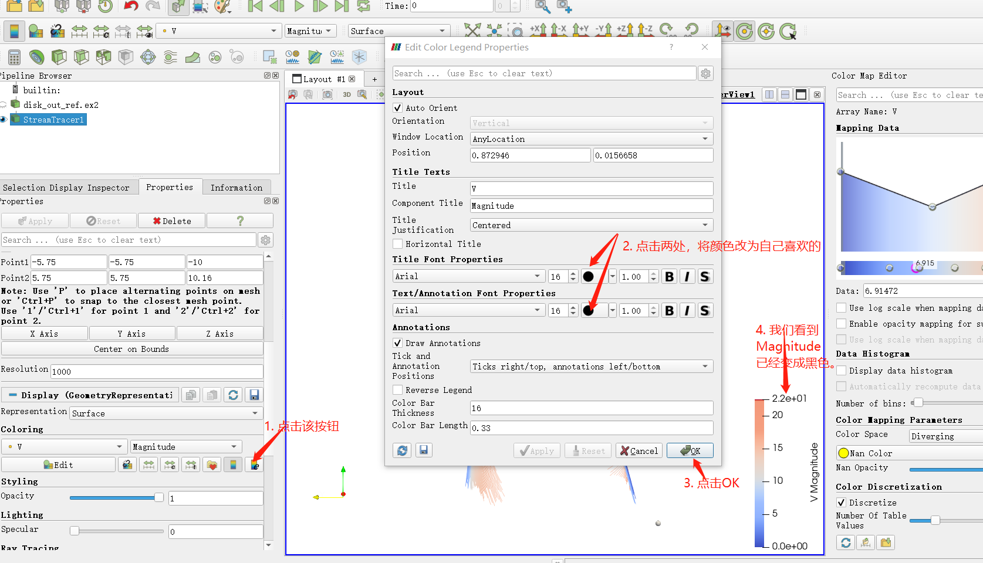This screenshot has height=563, width=983.
Task: Open the Color Space dropdown showing Diverging
Action: coord(945,436)
